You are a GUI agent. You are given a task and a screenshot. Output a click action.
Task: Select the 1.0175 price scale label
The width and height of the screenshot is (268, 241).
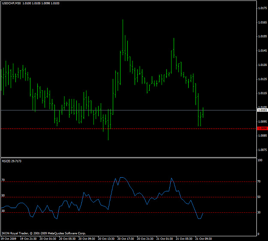[x=262, y=8]
